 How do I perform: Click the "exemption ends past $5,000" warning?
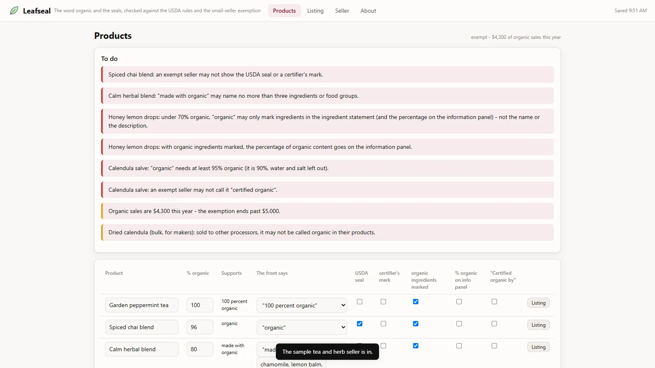327,211
